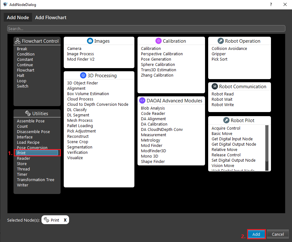Select the Assemble Pose node

pyautogui.click(x=31, y=121)
